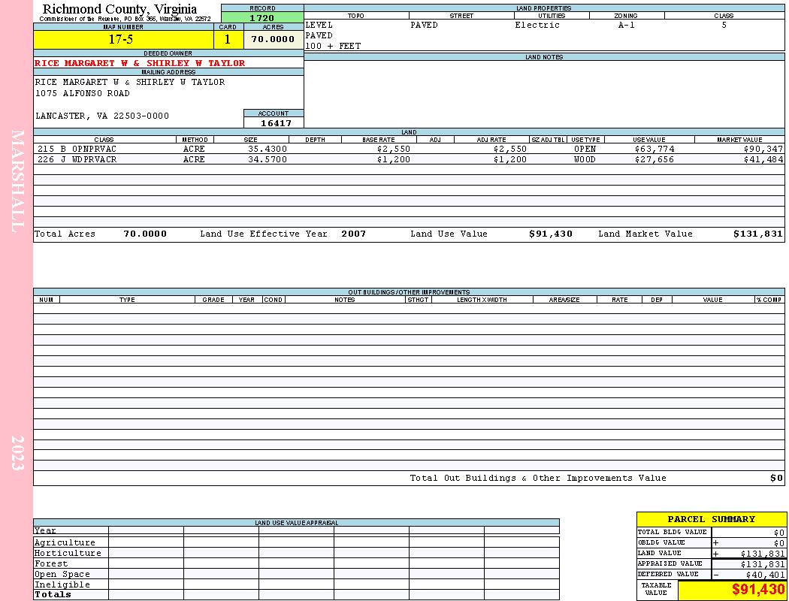
Task: Click Total Out Buildings value $0
Action: [776, 479]
